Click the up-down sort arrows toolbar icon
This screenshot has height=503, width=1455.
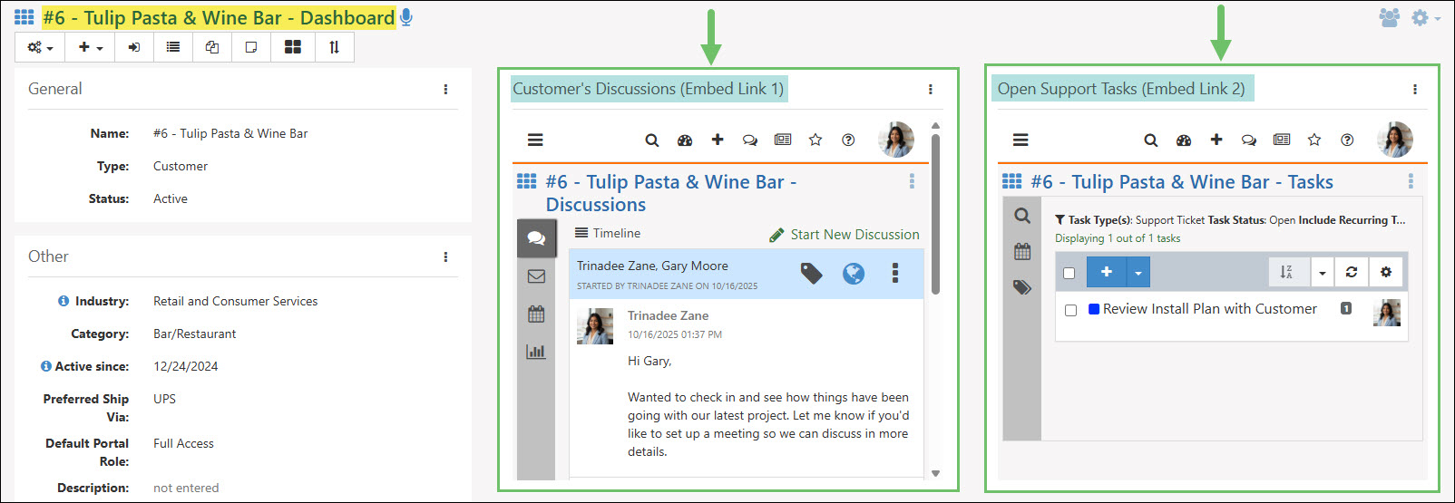(x=335, y=47)
